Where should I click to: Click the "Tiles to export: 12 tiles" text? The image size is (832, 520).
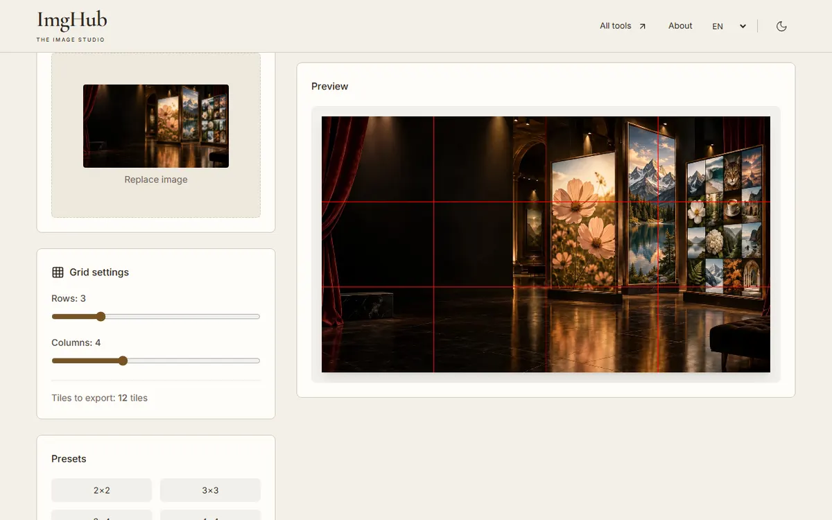click(99, 398)
